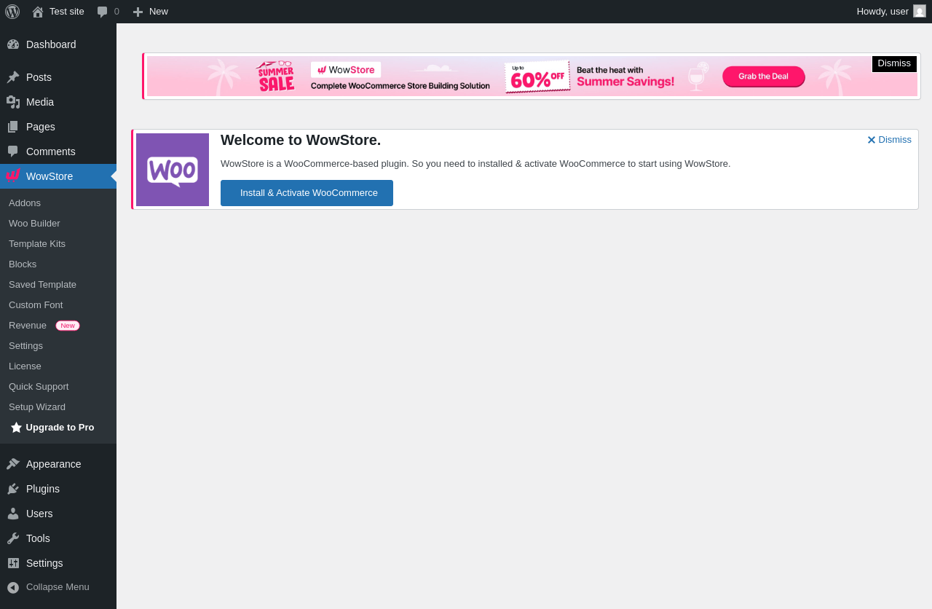The height and width of the screenshot is (609, 932).
Task: Visit Test site link in admin bar
Action: [x=58, y=12]
